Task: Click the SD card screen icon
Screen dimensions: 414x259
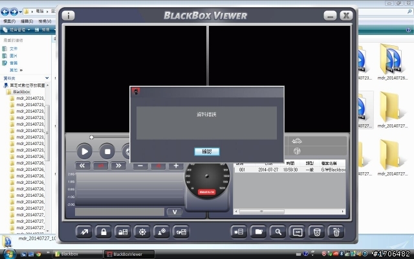Action: click(x=298, y=232)
